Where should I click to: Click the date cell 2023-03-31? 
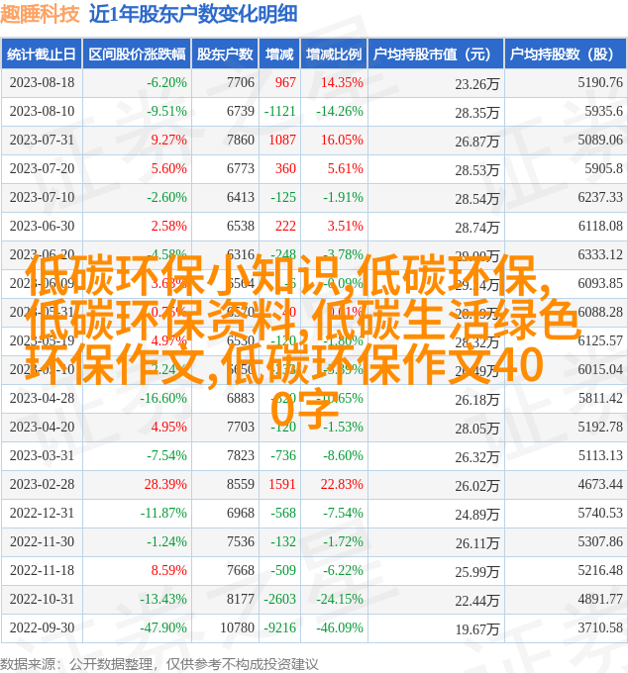pos(42,456)
